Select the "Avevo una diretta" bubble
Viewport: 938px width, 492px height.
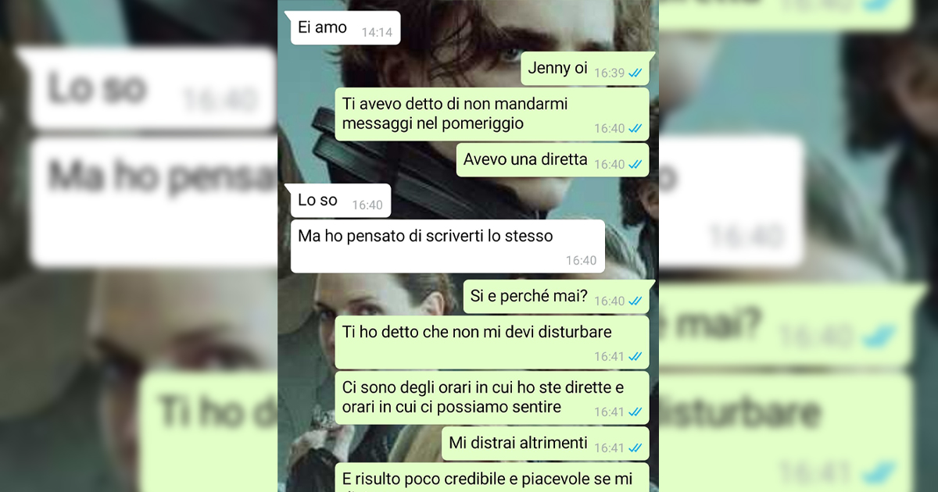pos(553,160)
